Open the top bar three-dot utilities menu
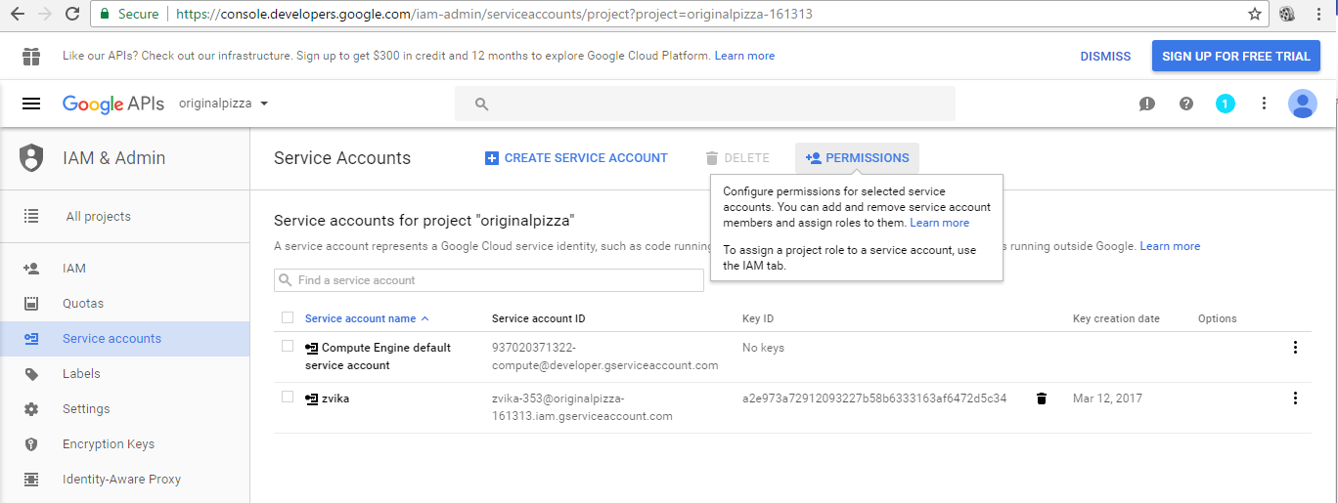The image size is (1338, 503). pyautogui.click(x=1264, y=104)
